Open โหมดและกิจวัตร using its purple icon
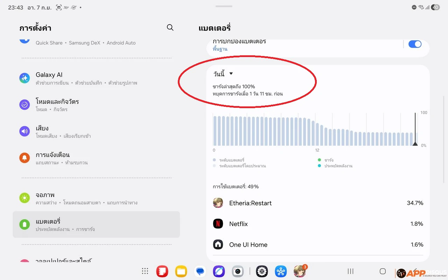448x280 pixels. 24,105
